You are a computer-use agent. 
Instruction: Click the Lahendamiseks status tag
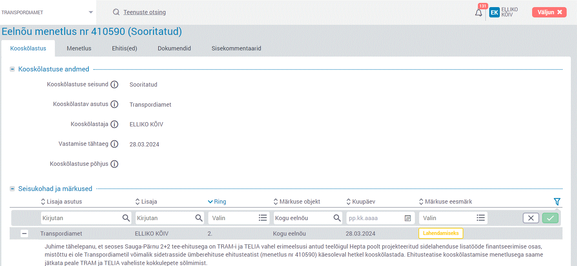pyautogui.click(x=441, y=233)
